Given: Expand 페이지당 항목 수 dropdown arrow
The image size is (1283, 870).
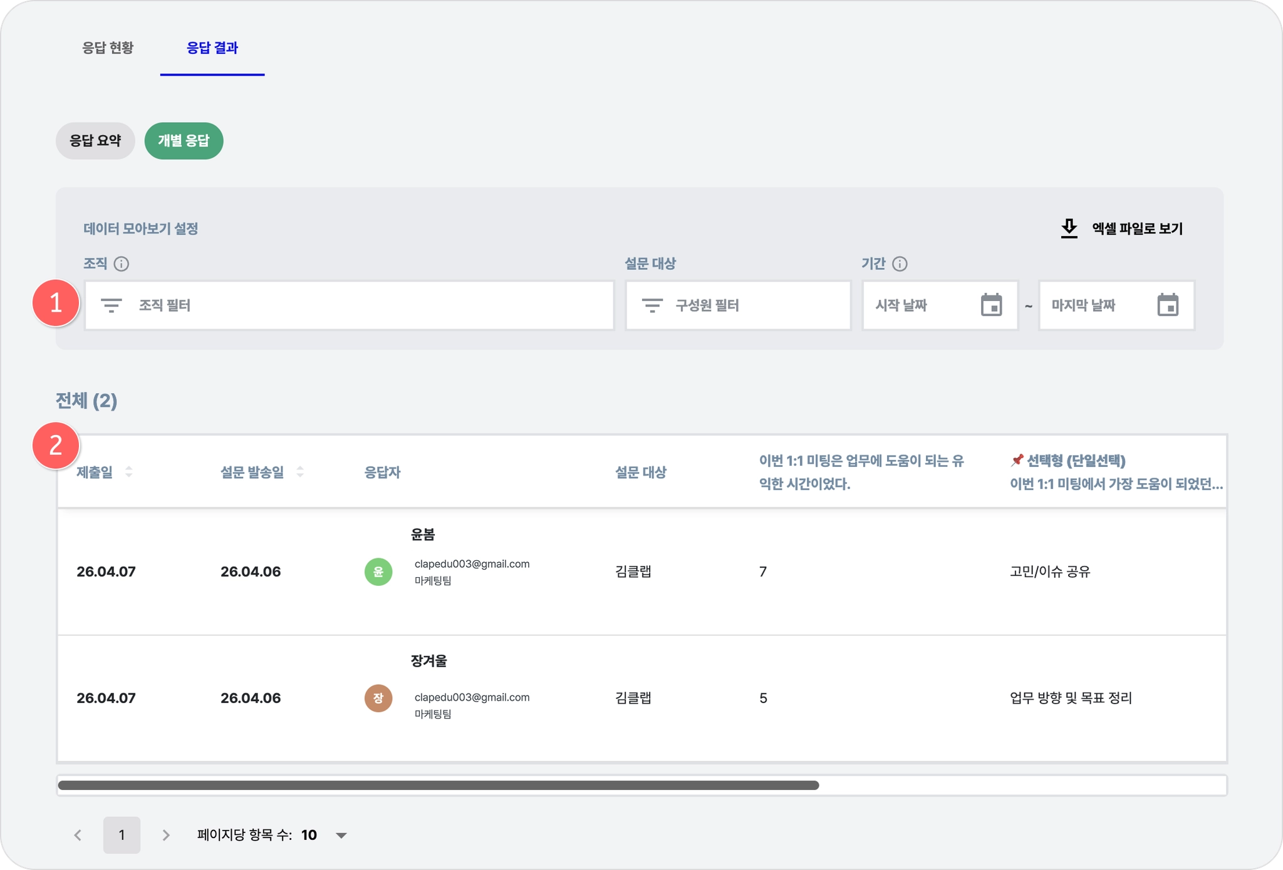Looking at the screenshot, I should (341, 836).
